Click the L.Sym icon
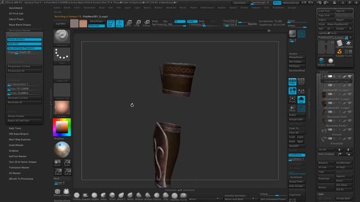Screen dimensions: 360x202 click(301, 91)
